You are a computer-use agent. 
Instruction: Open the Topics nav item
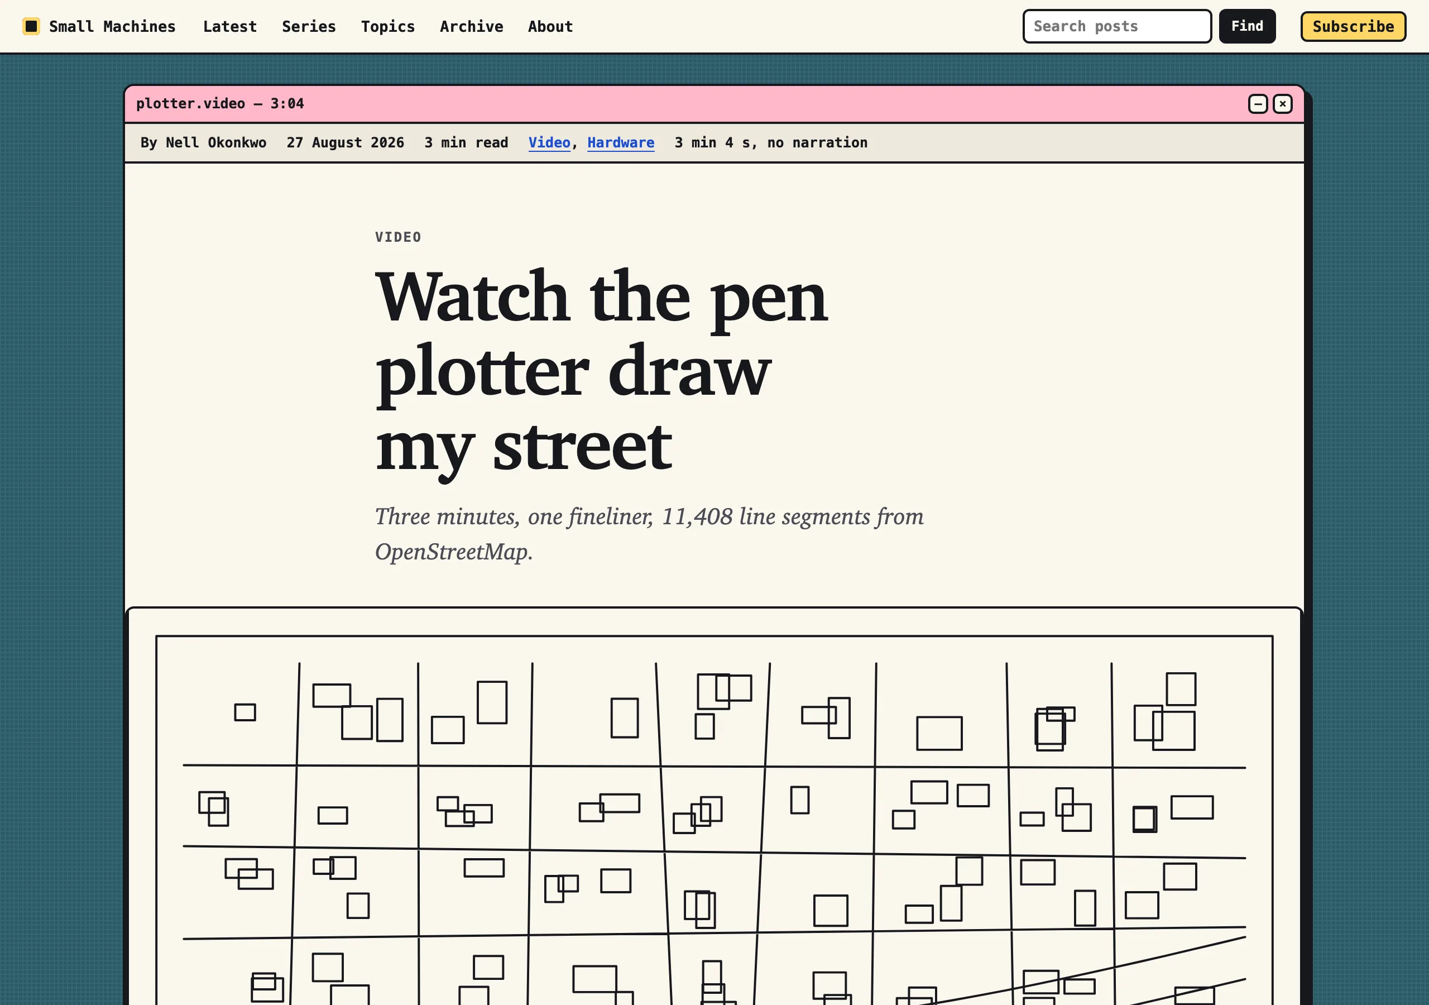[x=388, y=26]
